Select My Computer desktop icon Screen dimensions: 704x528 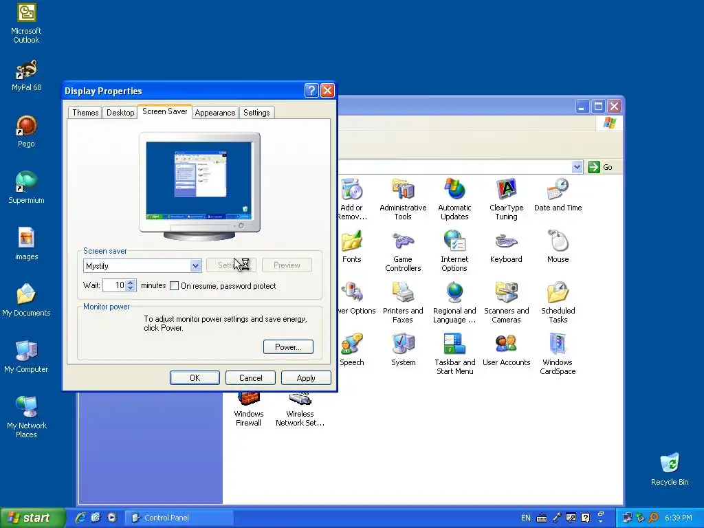(27, 357)
